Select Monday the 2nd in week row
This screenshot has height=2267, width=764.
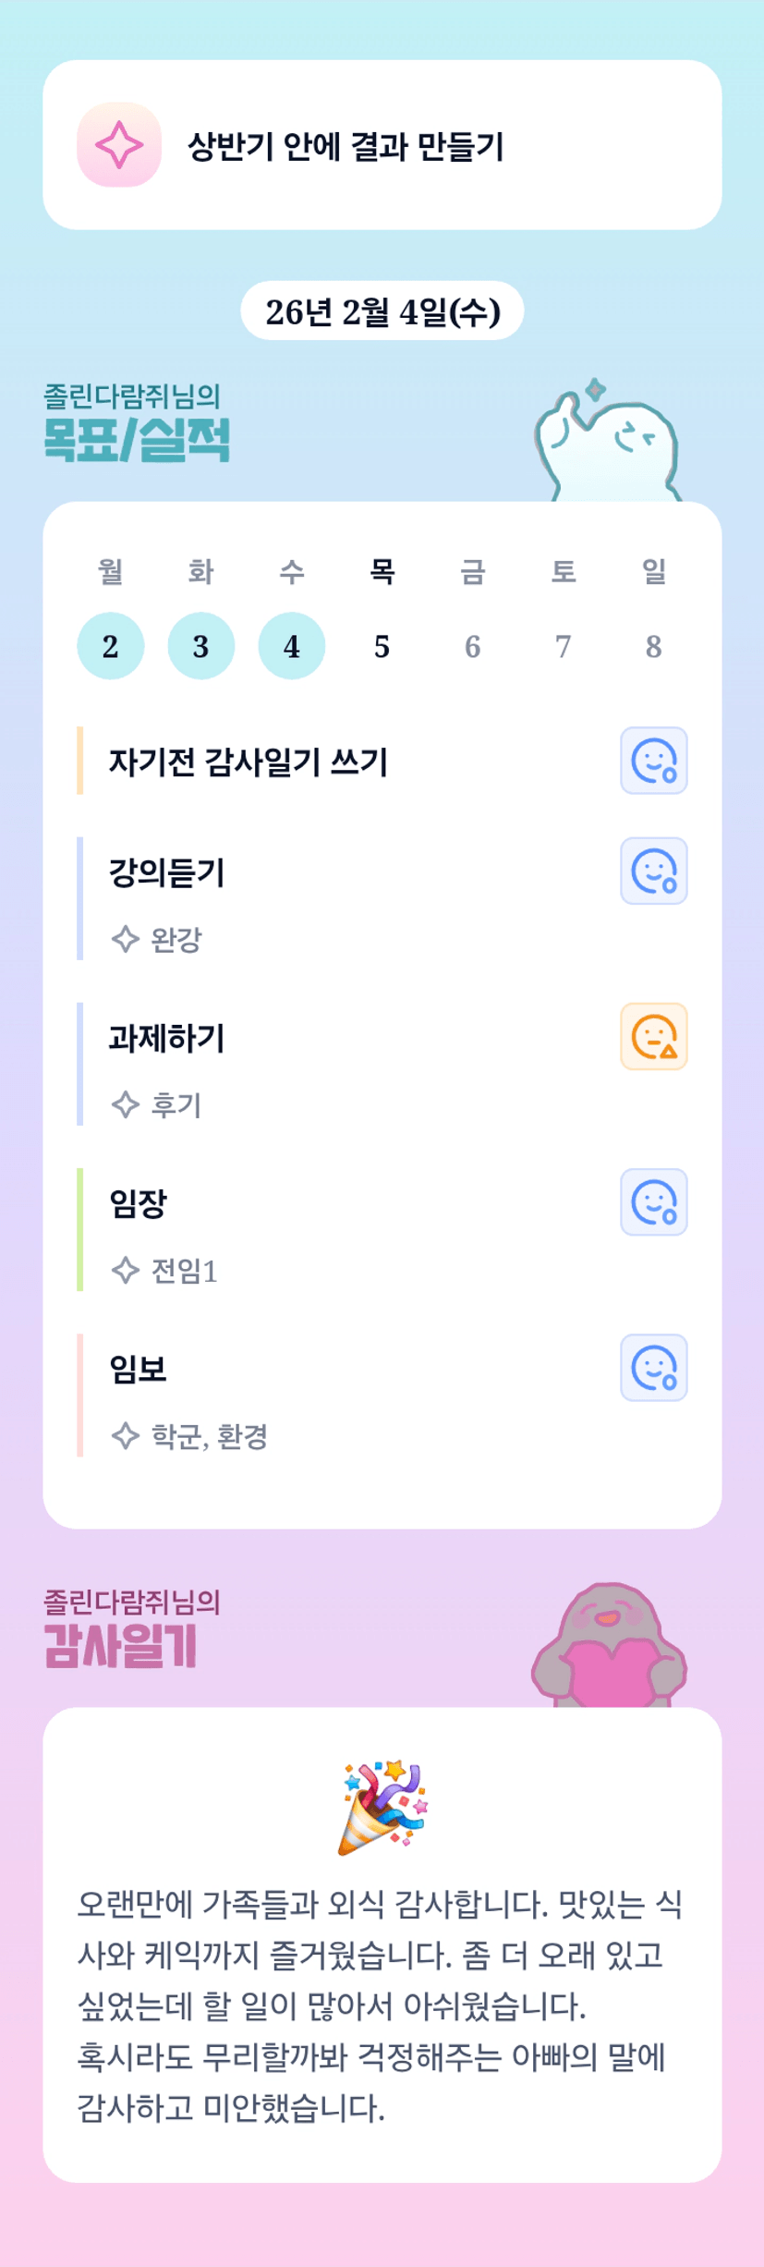coord(110,646)
